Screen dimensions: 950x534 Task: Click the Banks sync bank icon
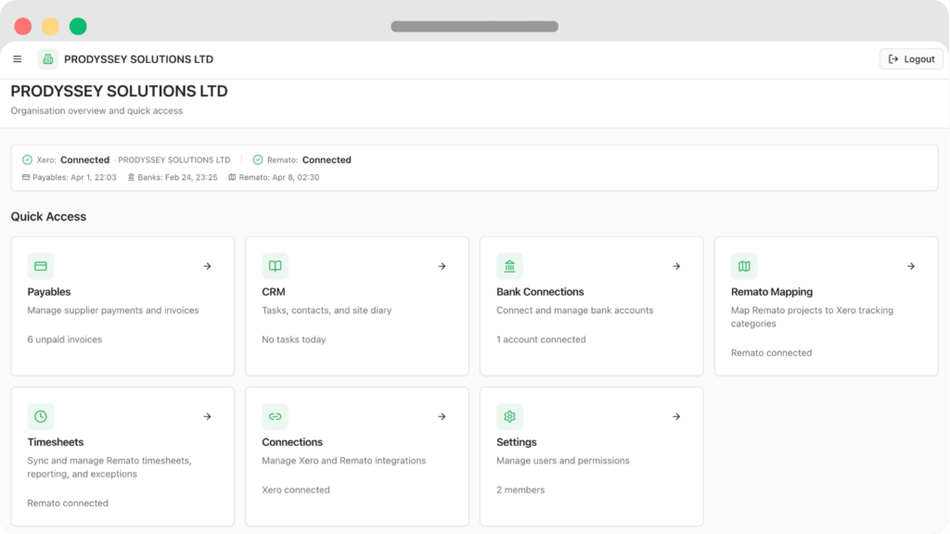(131, 177)
